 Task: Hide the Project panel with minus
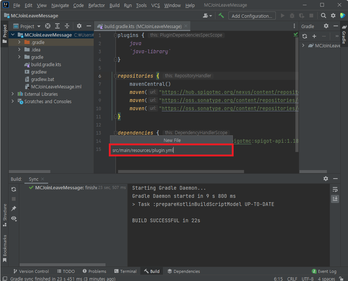[89, 26]
